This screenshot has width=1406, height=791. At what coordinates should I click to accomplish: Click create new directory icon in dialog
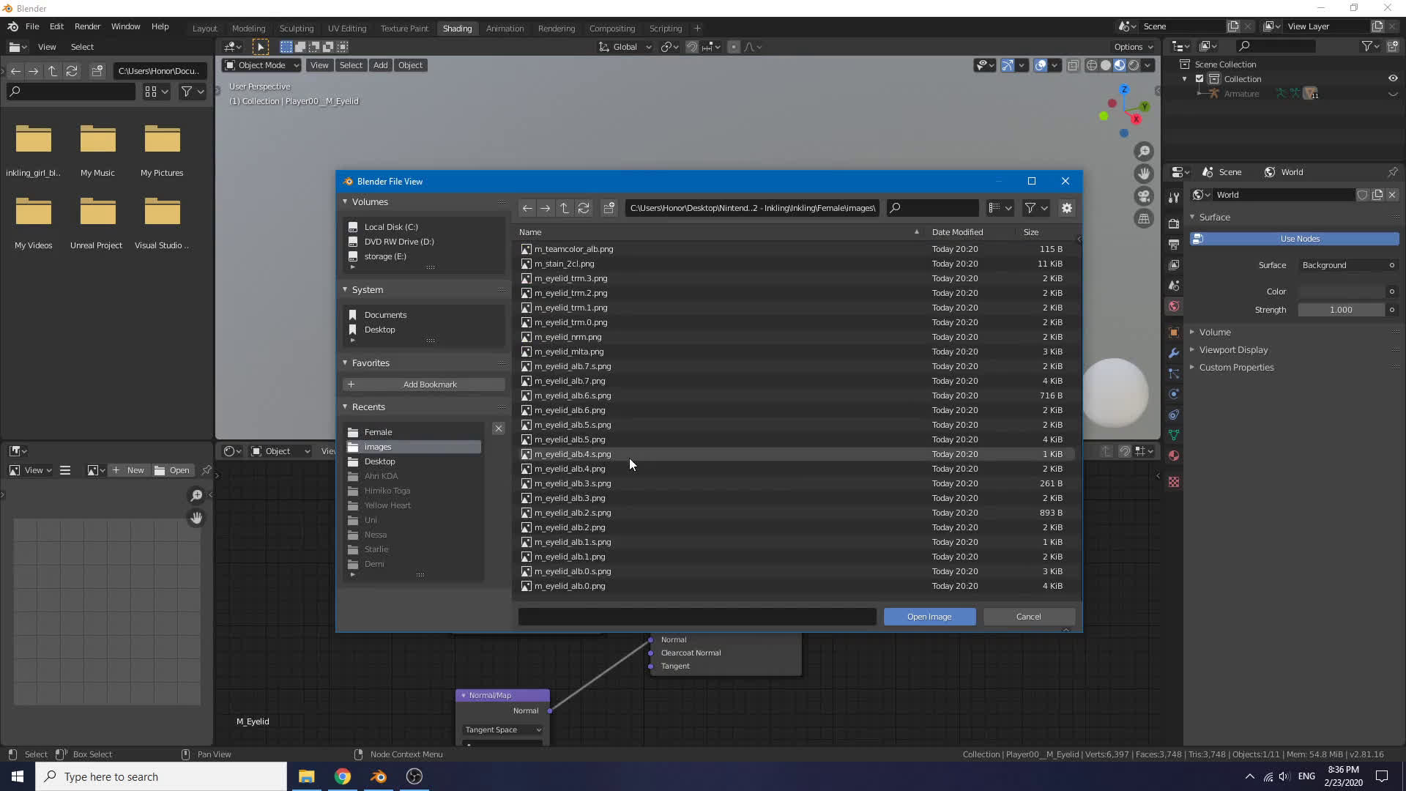[609, 208]
